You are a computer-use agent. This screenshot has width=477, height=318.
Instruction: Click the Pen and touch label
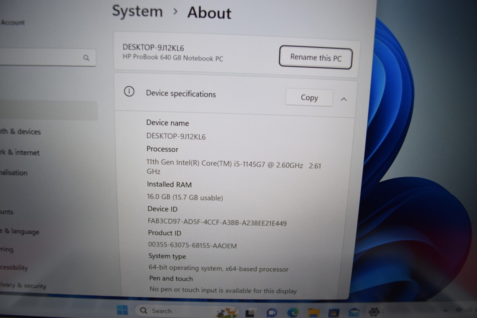click(x=171, y=279)
